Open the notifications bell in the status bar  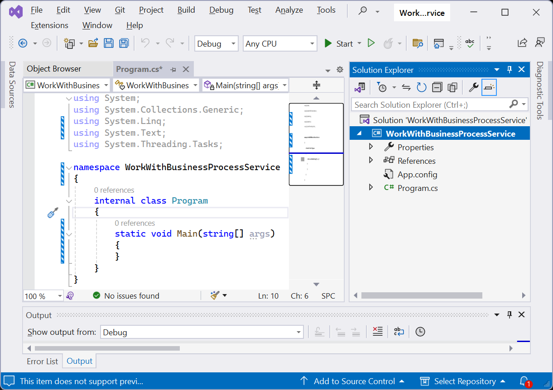[524, 381]
